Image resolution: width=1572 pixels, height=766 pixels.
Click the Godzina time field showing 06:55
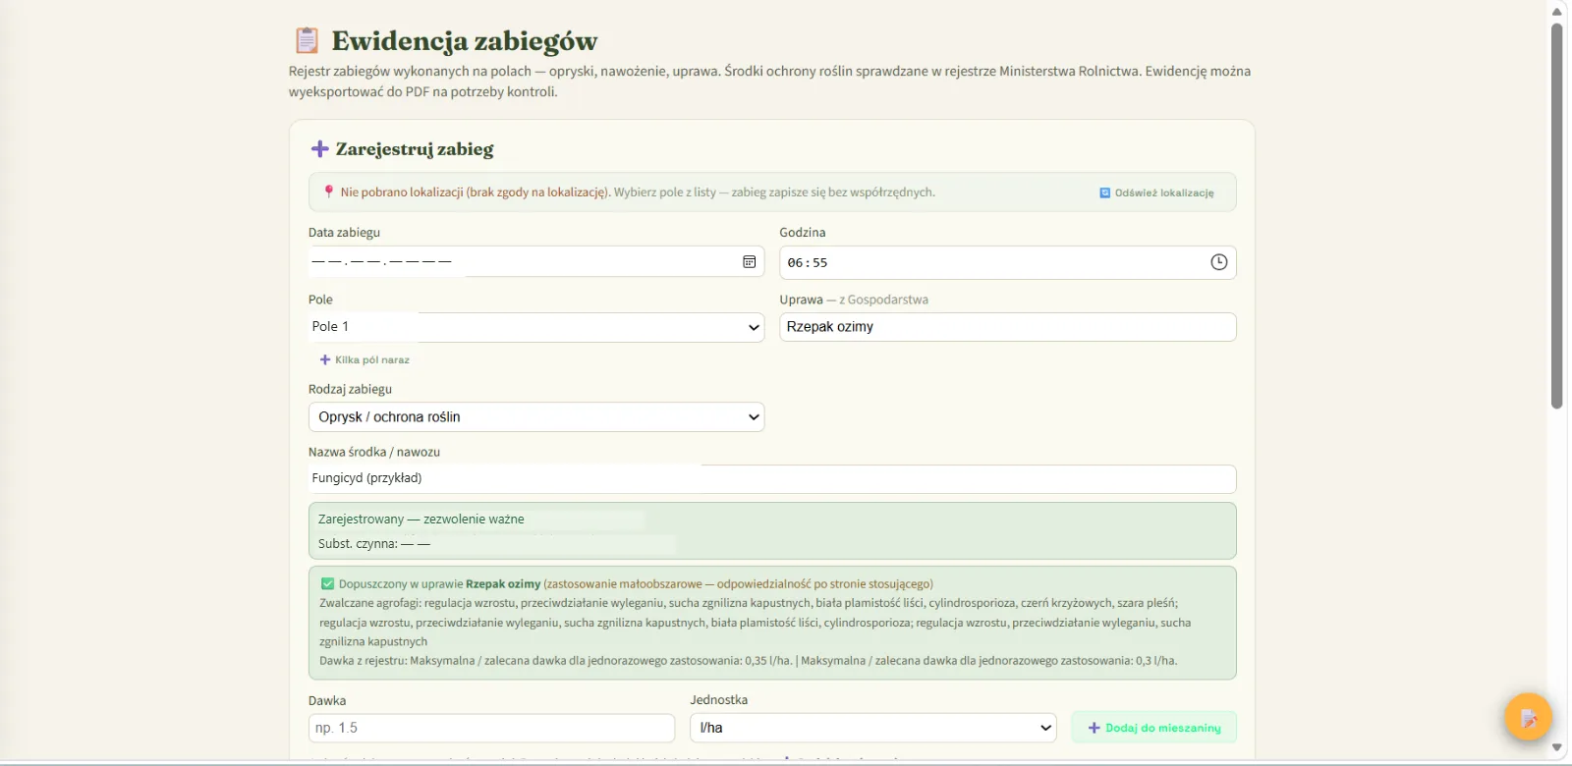pyautogui.click(x=1008, y=262)
